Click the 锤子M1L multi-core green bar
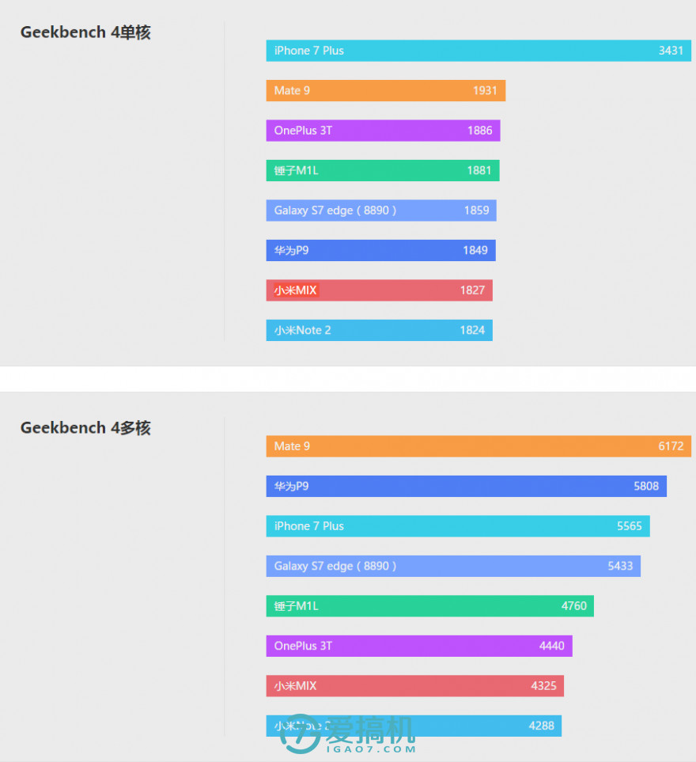Screen dimensions: 696x762 pyautogui.click(x=429, y=606)
